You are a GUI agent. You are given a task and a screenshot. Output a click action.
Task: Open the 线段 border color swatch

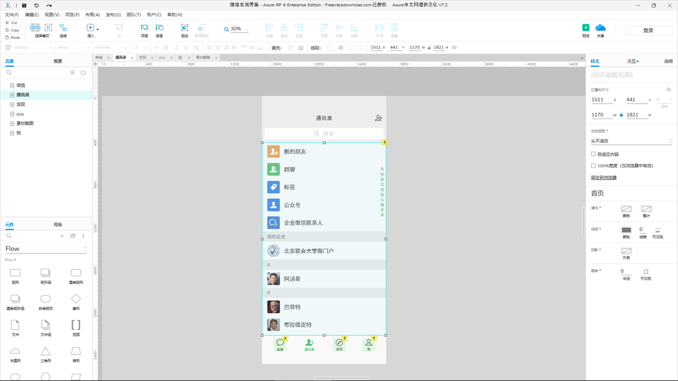[626, 230]
